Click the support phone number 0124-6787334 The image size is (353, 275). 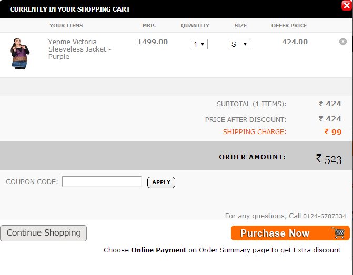pos(325,216)
